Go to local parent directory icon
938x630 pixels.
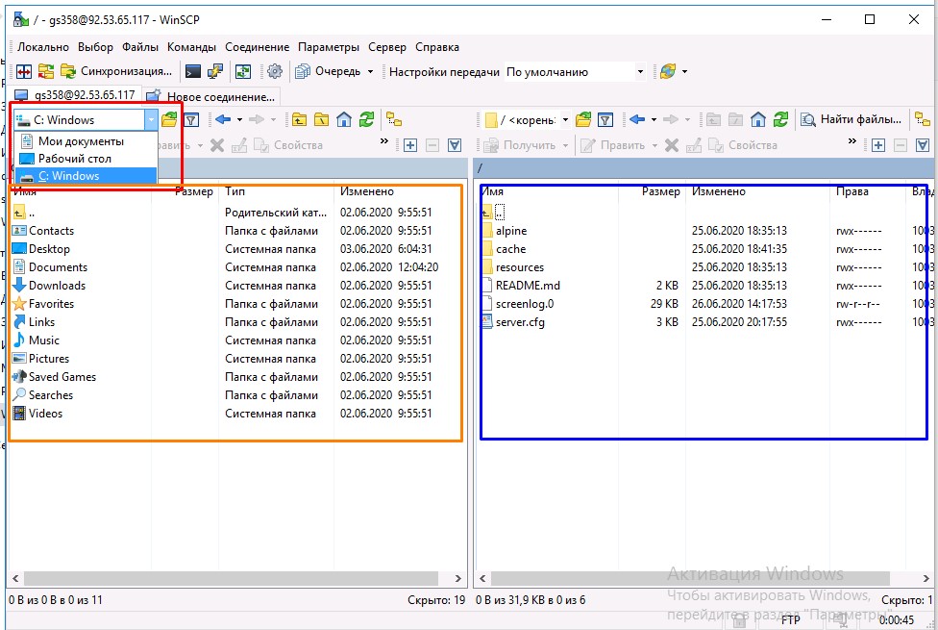[x=299, y=120]
